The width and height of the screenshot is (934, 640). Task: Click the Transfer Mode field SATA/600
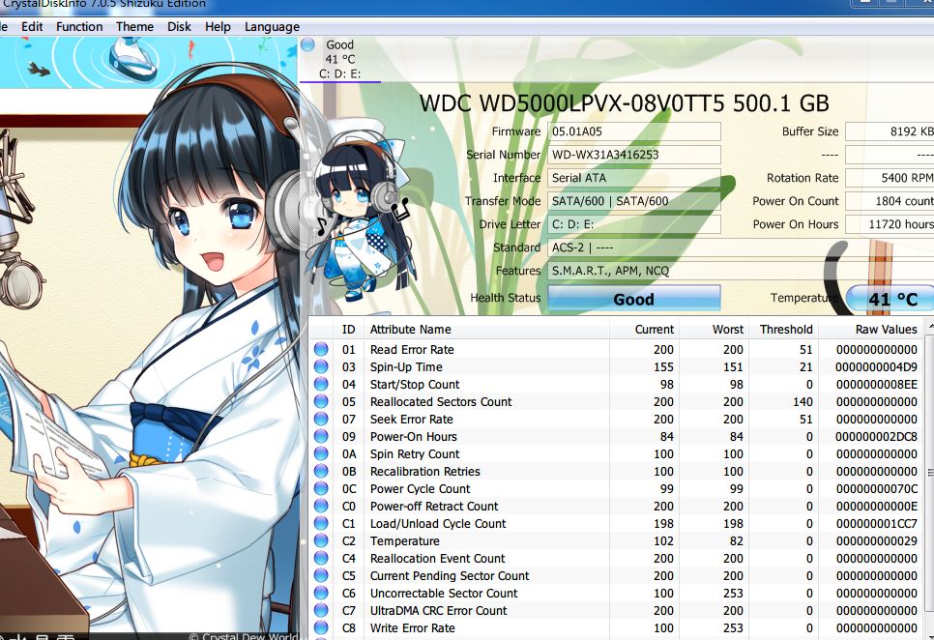pos(634,201)
